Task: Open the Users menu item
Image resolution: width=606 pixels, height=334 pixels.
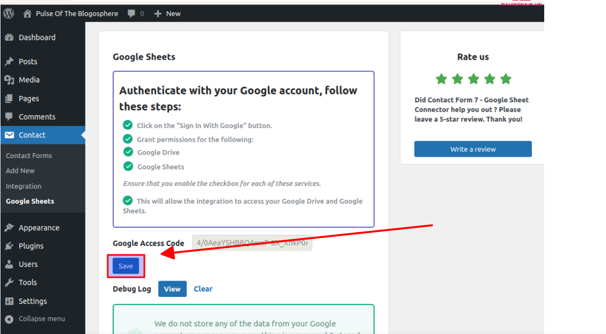Action: pos(28,264)
